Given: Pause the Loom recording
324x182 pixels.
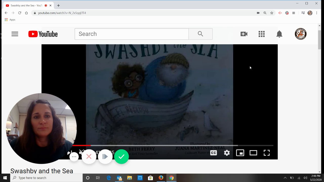Looking at the screenshot, I should (105, 157).
